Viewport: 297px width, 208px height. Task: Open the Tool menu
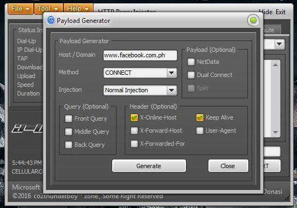[48, 9]
